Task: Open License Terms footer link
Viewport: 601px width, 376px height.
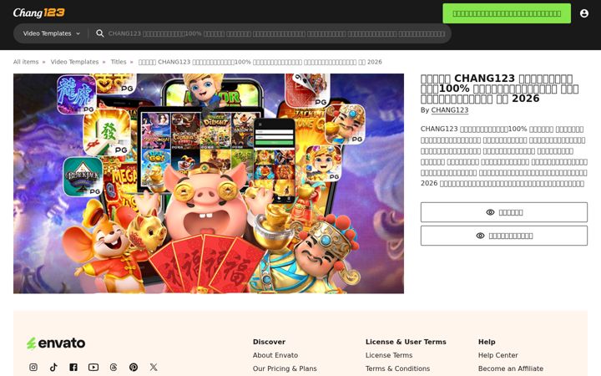Action: (x=389, y=355)
